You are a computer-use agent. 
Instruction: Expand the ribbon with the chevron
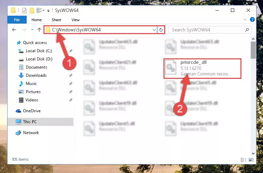245,19
